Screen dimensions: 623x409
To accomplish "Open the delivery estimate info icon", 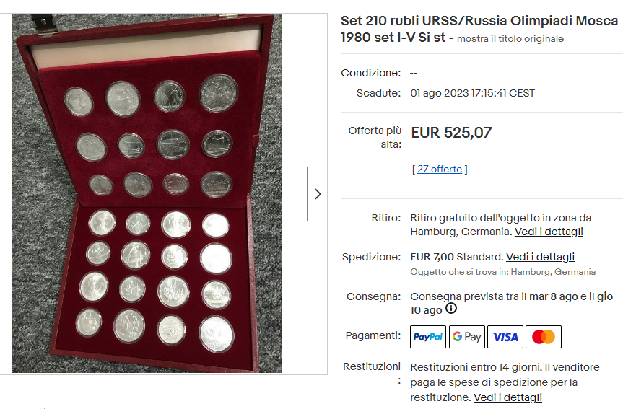I will [x=451, y=309].
